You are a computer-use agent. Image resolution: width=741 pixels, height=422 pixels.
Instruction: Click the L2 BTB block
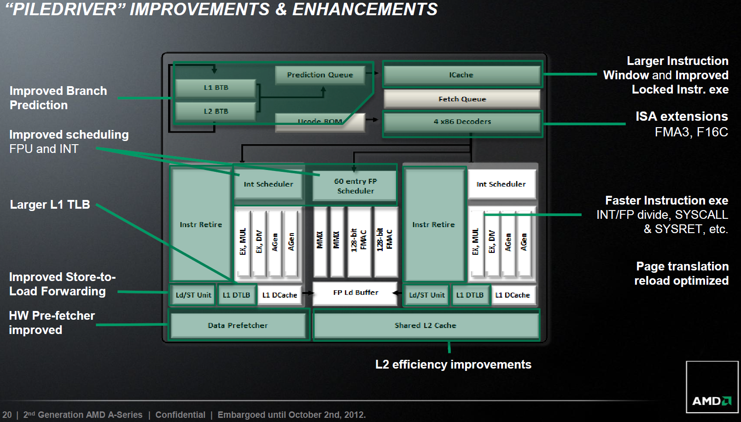tap(216, 111)
